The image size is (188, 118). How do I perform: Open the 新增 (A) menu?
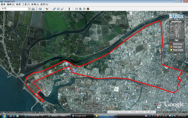pos(35,4)
